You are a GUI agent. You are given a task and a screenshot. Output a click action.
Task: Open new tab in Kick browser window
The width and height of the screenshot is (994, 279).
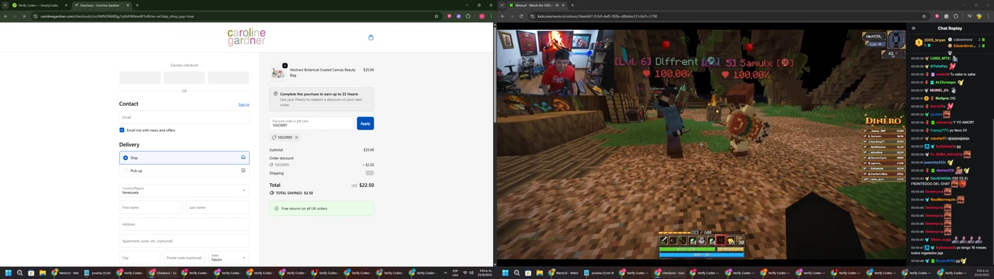(573, 5)
